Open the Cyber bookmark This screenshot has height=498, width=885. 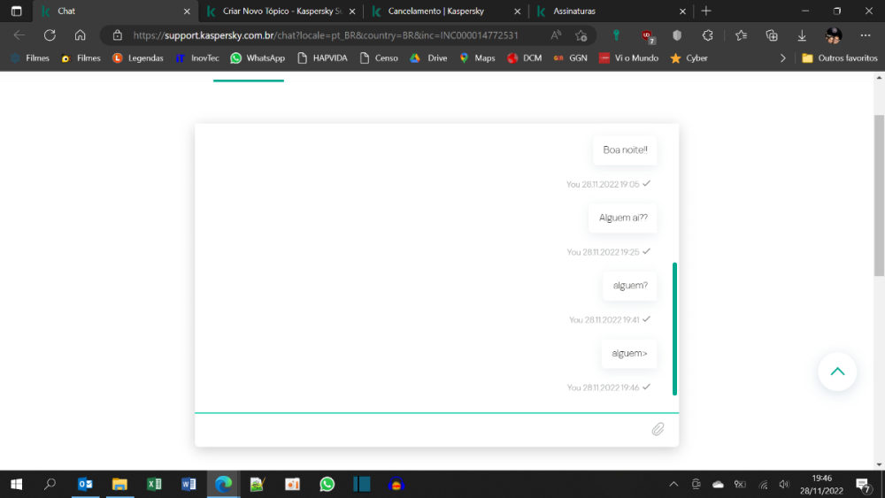[x=689, y=58]
